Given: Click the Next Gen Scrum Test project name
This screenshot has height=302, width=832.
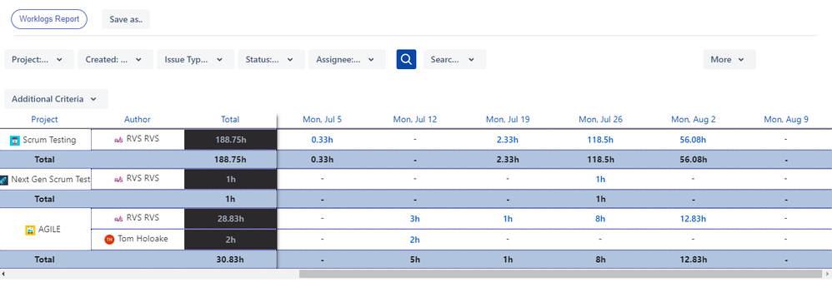Looking at the screenshot, I should tap(51, 179).
